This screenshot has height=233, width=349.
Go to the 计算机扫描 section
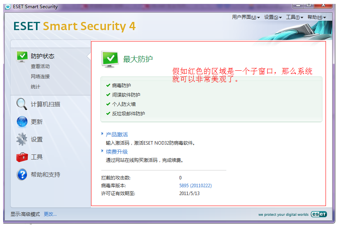tap(45, 104)
